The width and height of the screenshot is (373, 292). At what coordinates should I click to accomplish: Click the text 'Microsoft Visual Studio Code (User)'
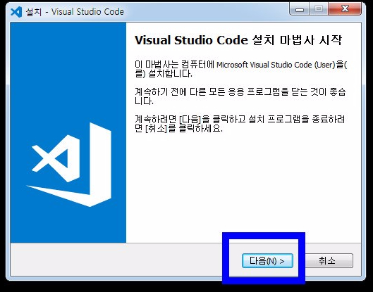click(x=276, y=65)
